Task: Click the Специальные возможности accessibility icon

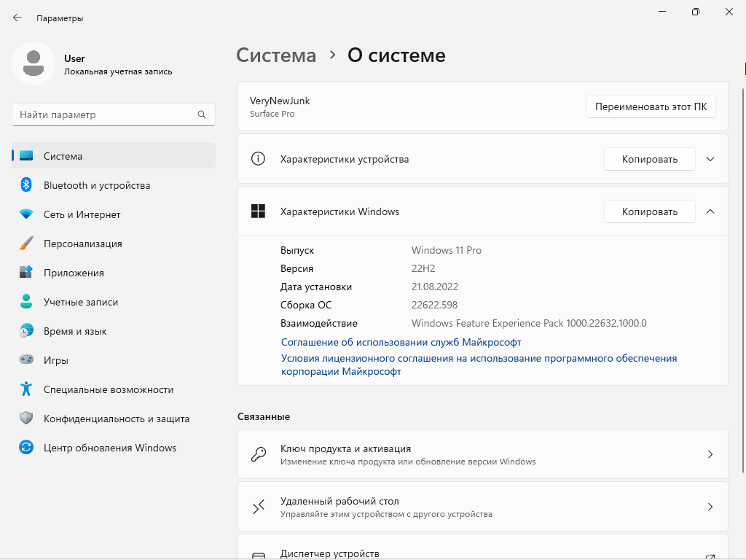Action: 26,389
